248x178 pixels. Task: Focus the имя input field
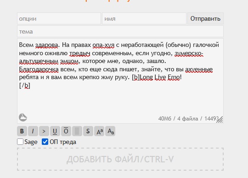144,19
